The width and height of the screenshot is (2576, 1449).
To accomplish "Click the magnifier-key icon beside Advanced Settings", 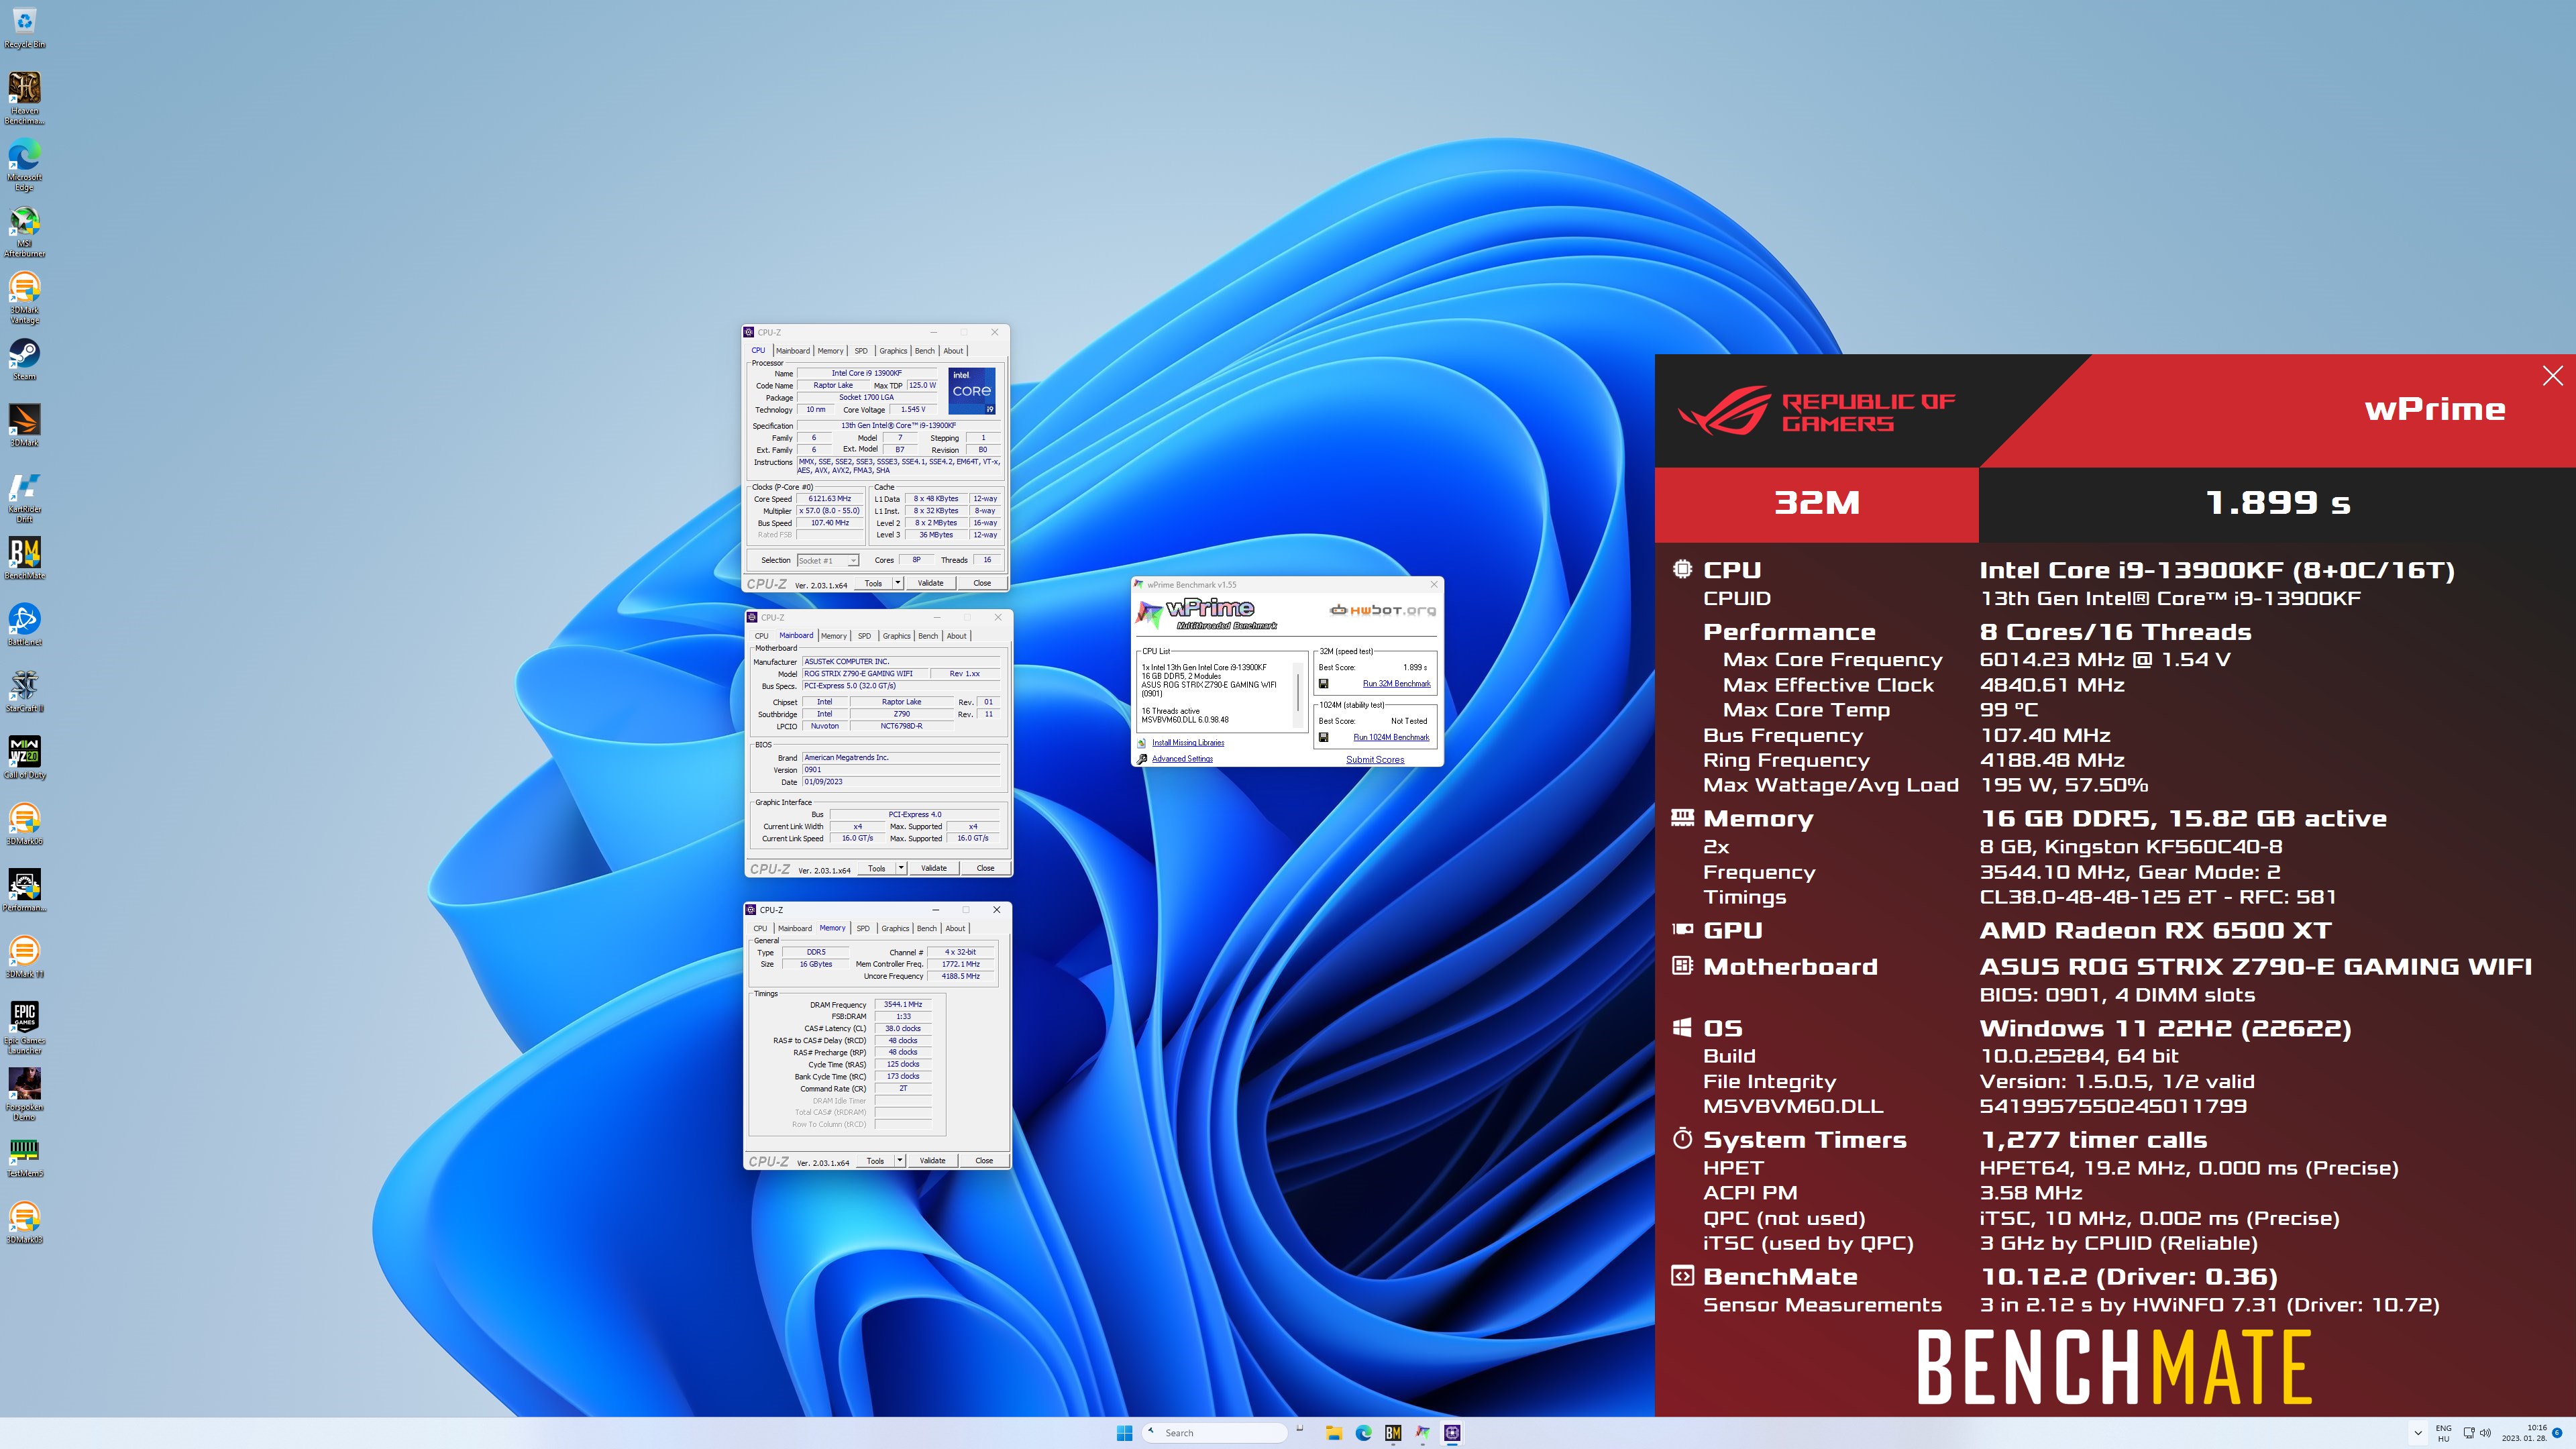I will 1142,759.
